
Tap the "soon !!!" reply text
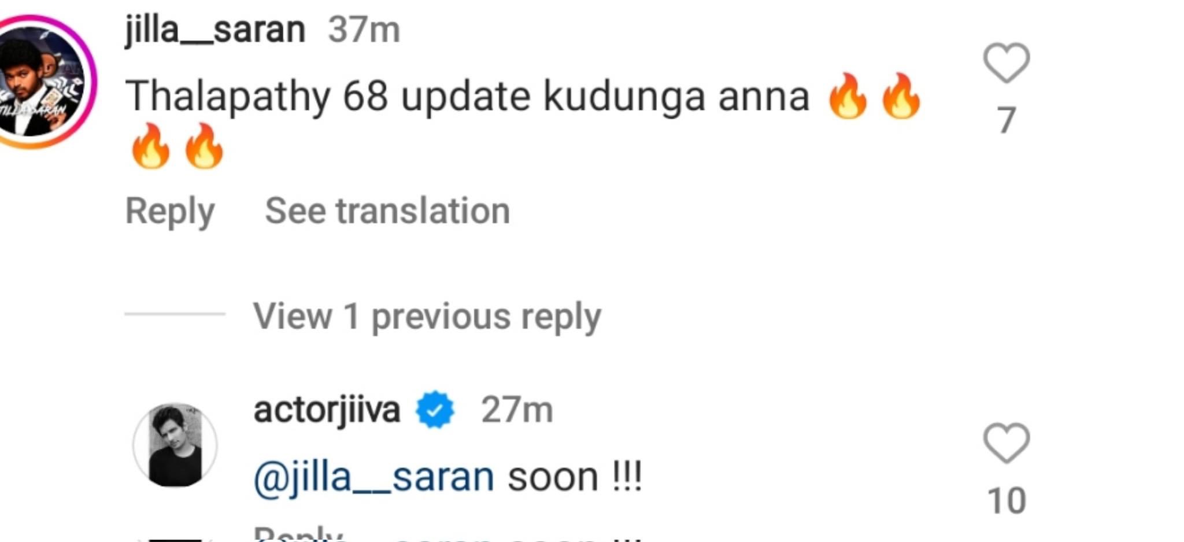tap(575, 478)
